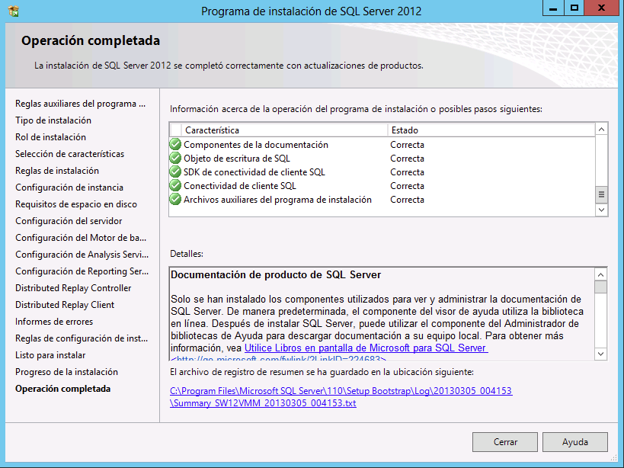Image resolution: width=624 pixels, height=468 pixels.
Task: Click the details pane scroll down arrow
Action: click(x=601, y=354)
